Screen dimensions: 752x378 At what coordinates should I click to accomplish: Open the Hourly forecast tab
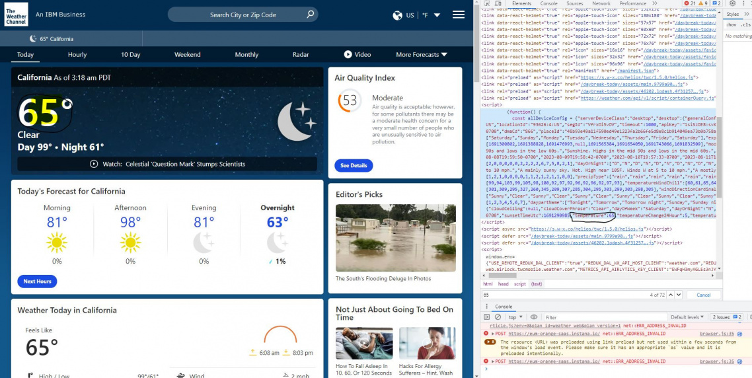[x=77, y=55]
